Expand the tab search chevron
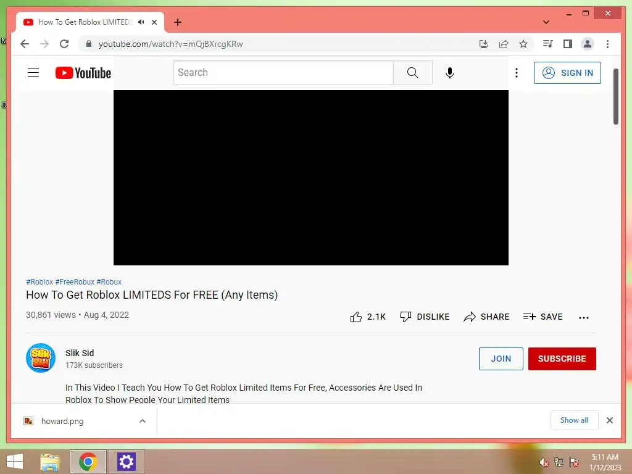The height and width of the screenshot is (474, 632). (x=546, y=22)
